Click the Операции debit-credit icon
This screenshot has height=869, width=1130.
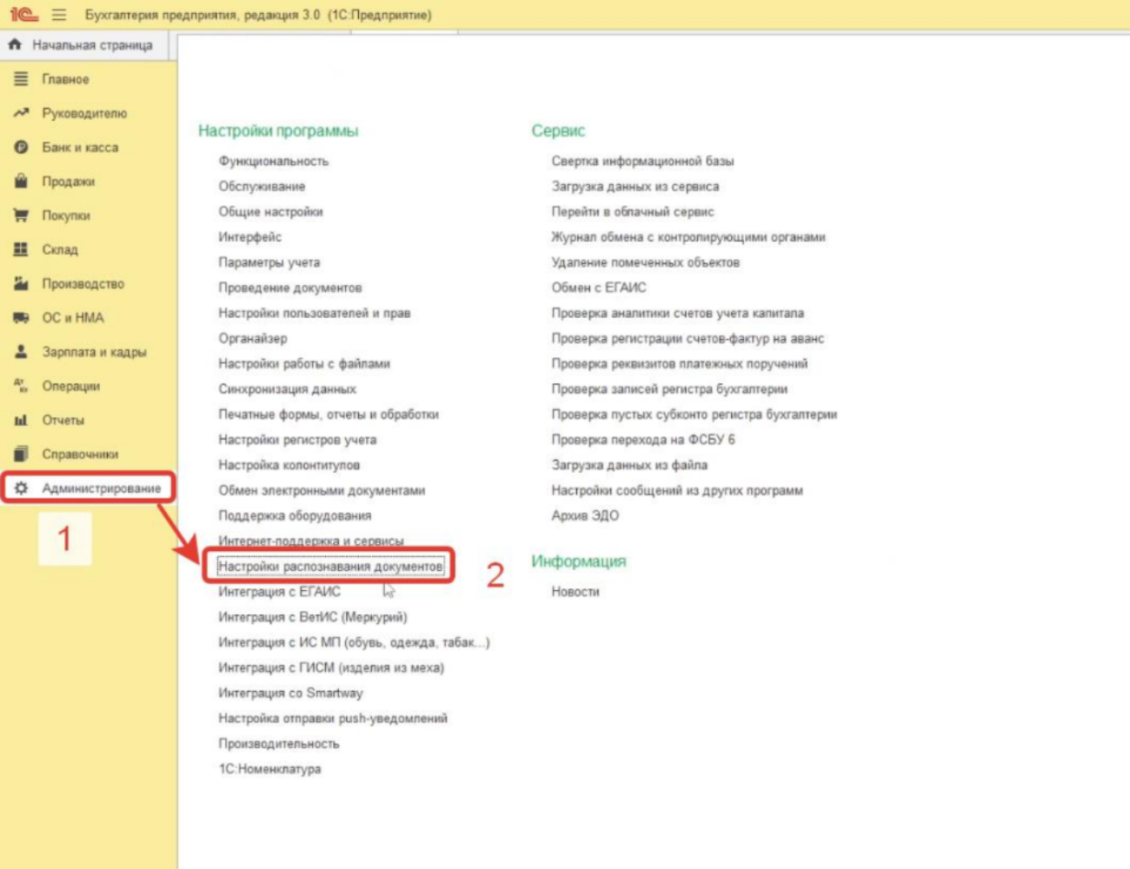tap(21, 386)
